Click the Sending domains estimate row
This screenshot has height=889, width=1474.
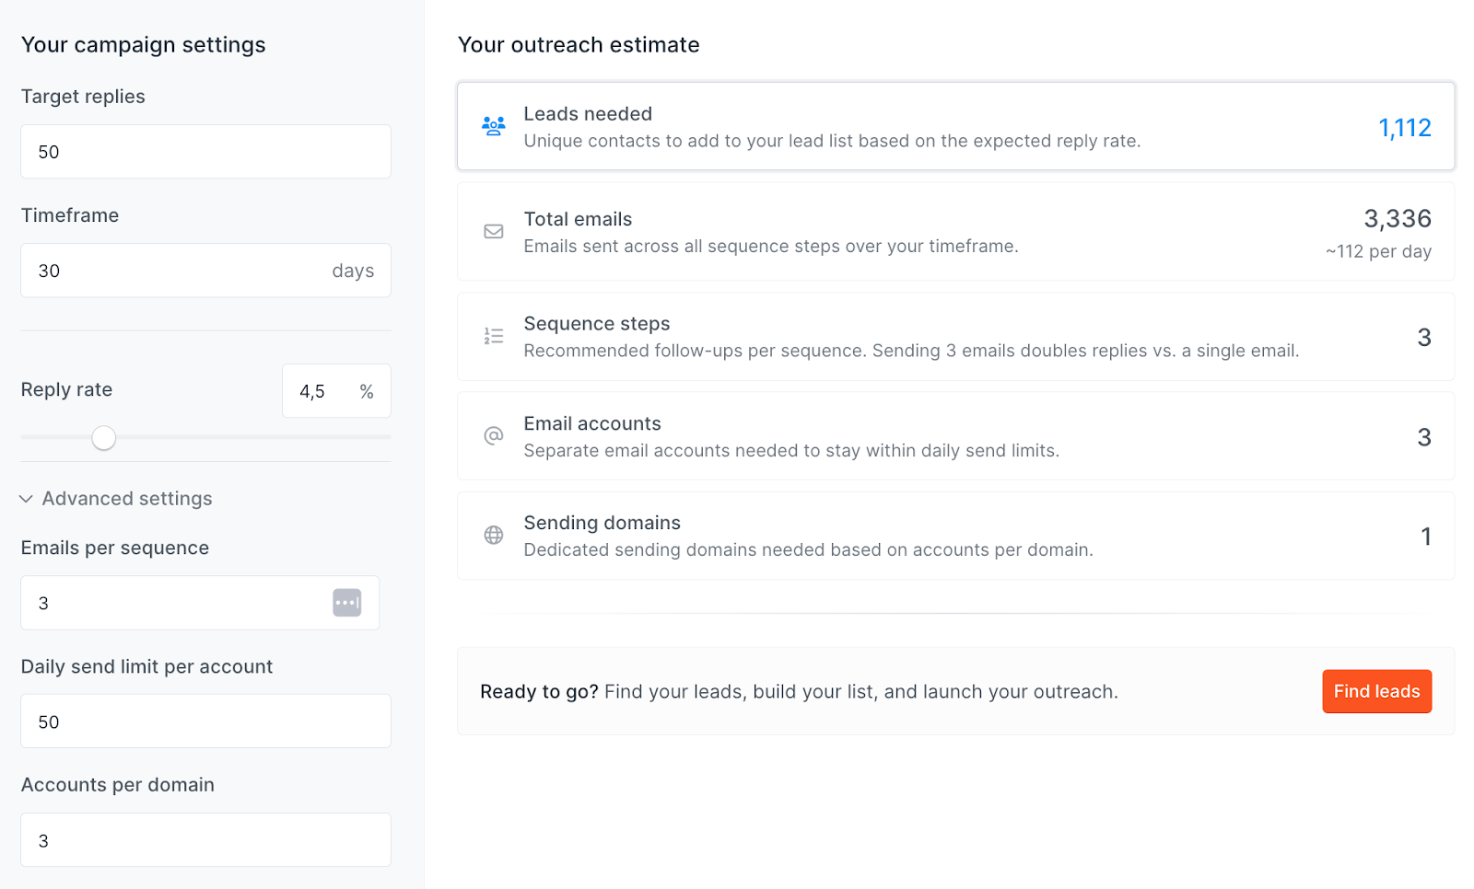point(955,536)
